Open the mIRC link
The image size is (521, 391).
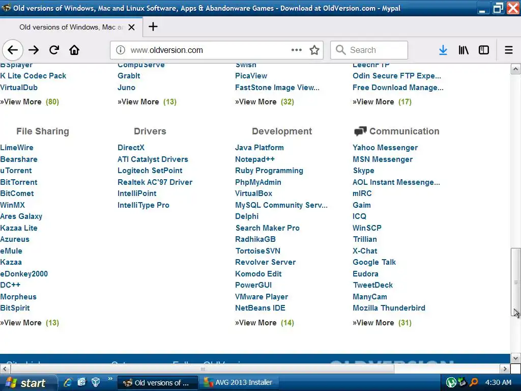362,193
